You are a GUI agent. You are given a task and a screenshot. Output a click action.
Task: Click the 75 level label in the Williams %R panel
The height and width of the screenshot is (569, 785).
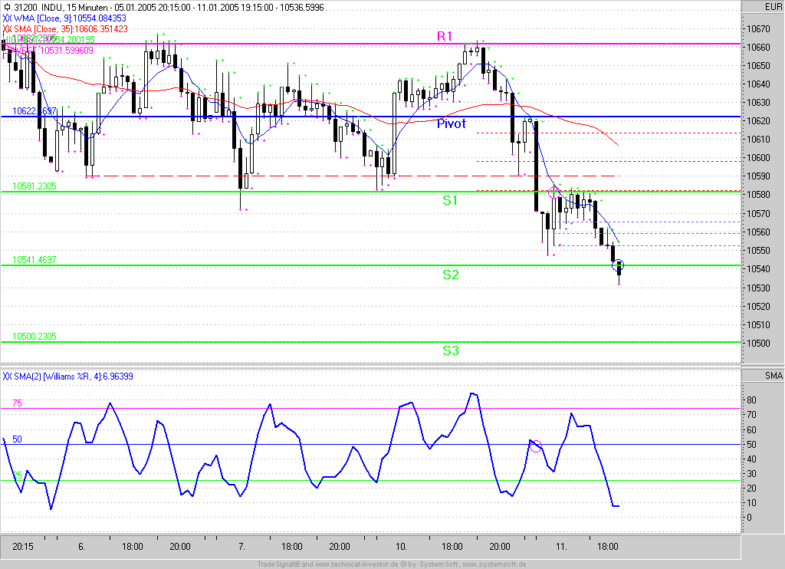(17, 403)
